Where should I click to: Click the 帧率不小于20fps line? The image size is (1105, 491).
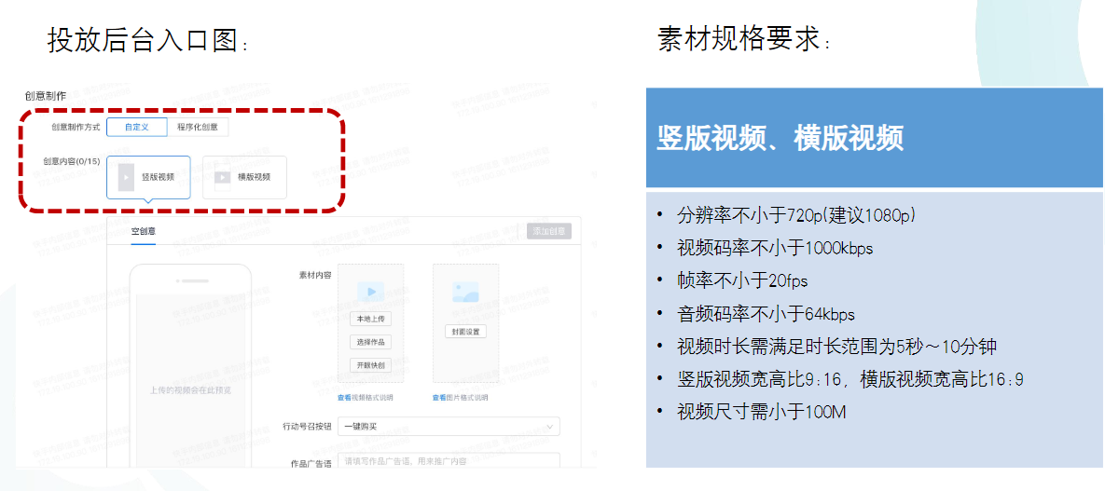coord(742,280)
